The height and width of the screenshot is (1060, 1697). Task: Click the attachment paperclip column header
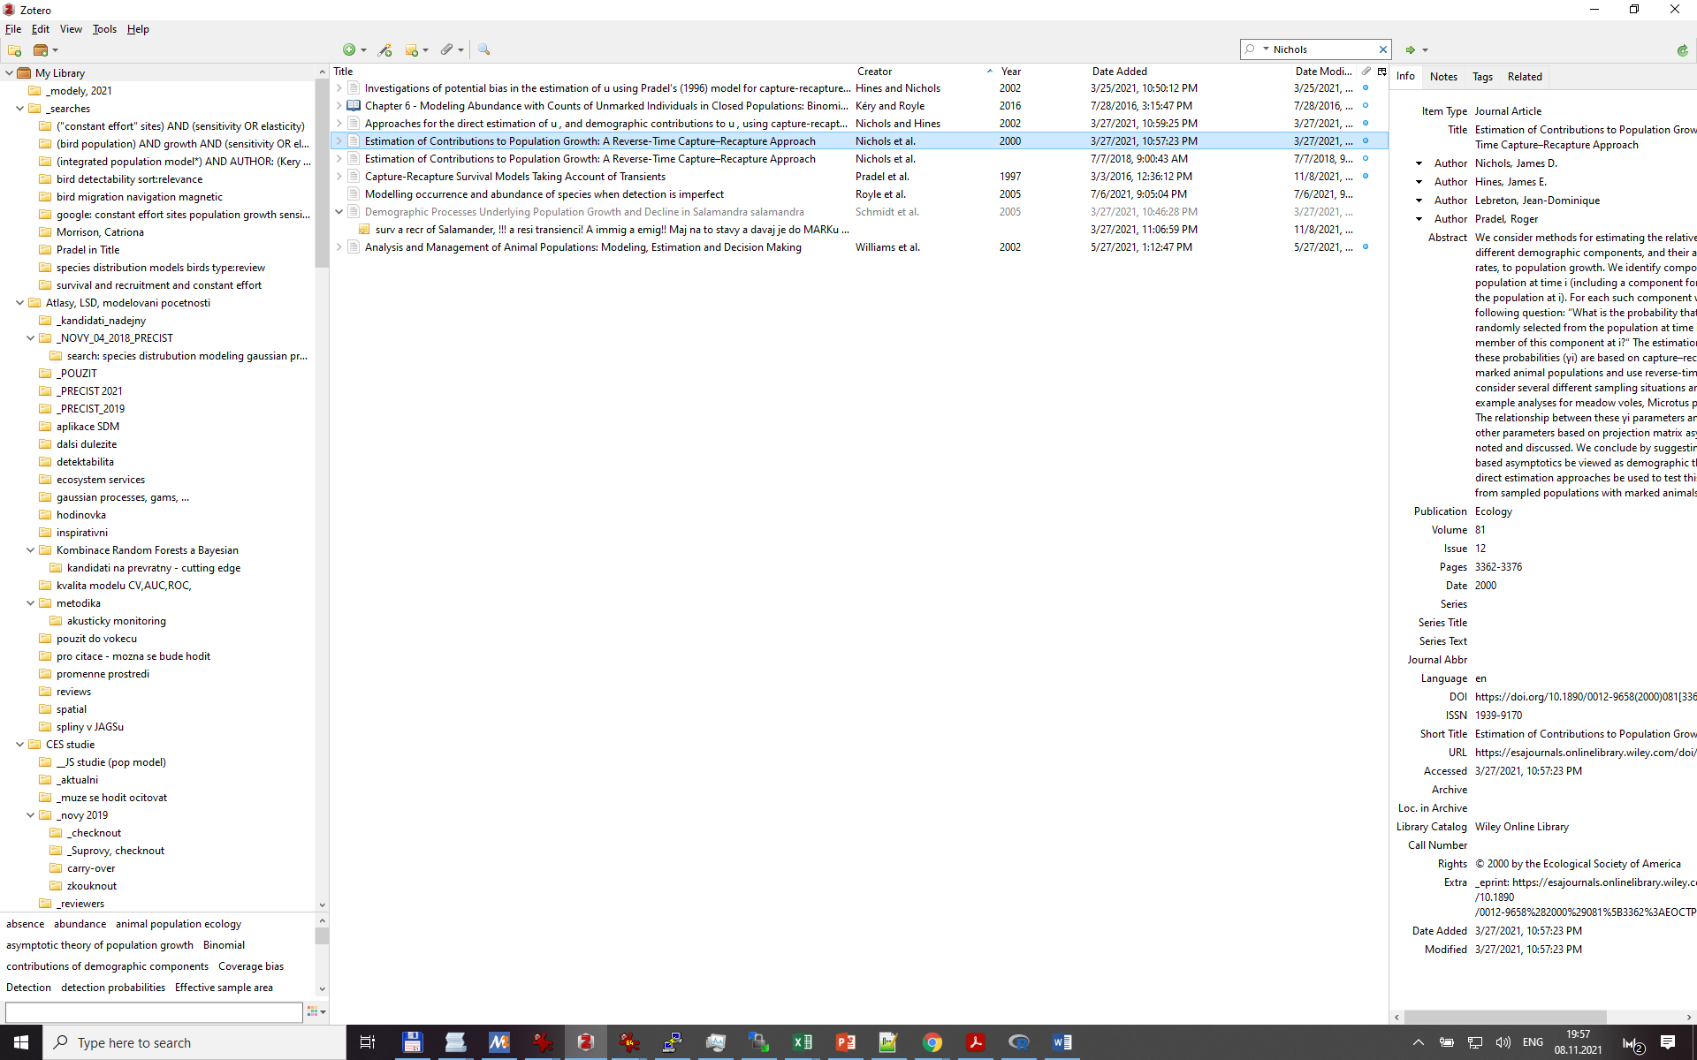[1366, 72]
